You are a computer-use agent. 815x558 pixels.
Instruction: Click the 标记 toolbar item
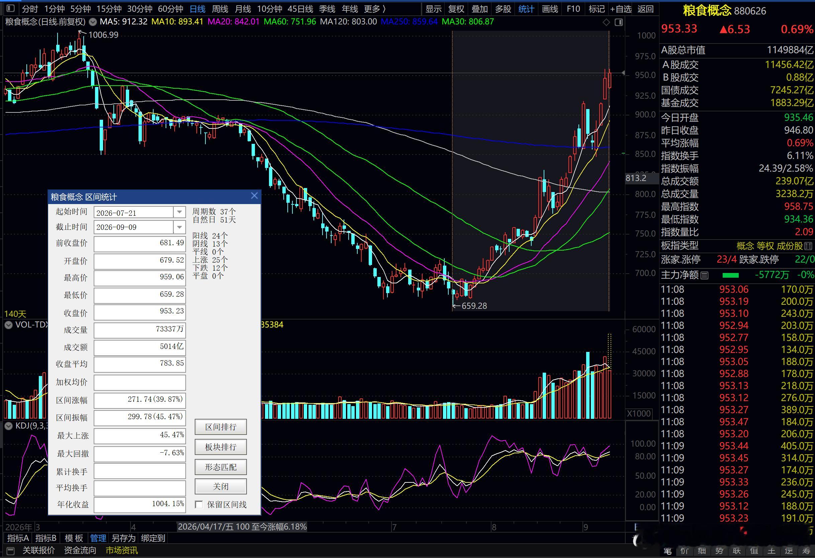[597, 9]
